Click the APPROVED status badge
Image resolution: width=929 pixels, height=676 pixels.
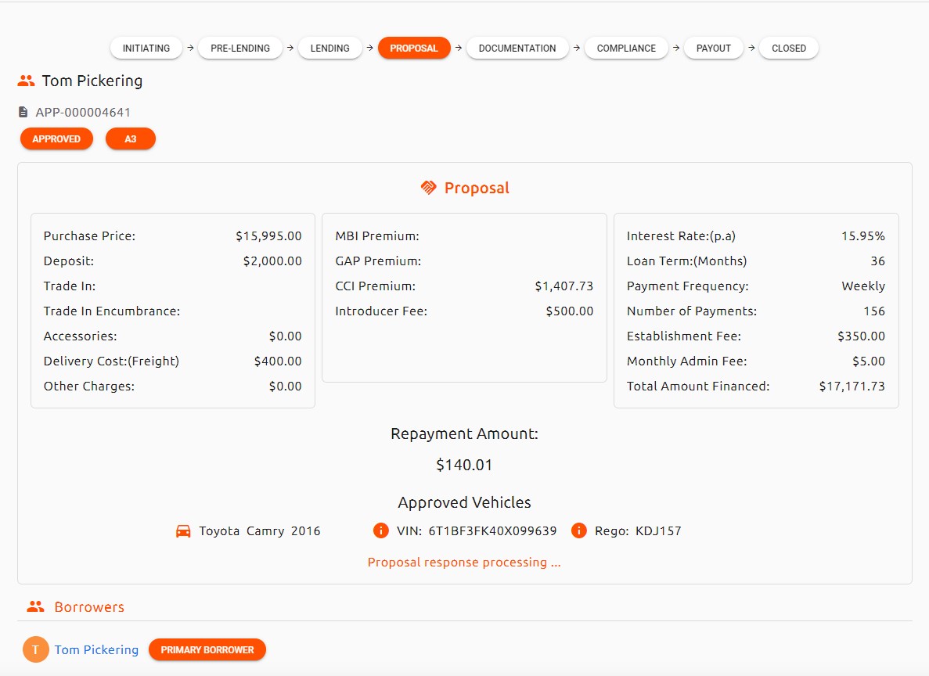tap(56, 138)
